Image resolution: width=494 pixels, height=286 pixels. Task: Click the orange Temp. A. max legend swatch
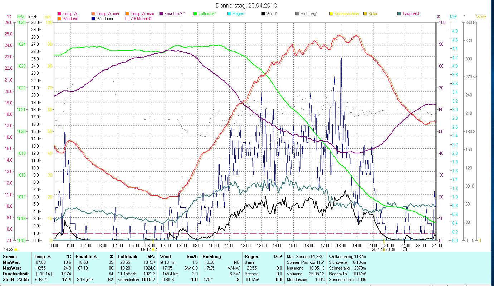[127, 14]
